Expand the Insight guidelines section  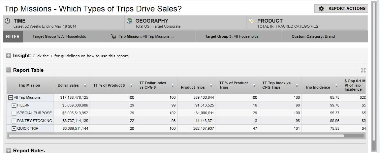pos(9,56)
